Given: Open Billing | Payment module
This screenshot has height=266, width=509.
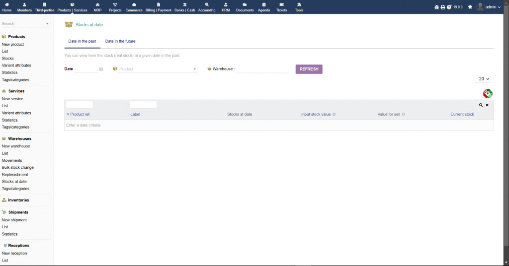Looking at the screenshot, I should [x=159, y=7].
